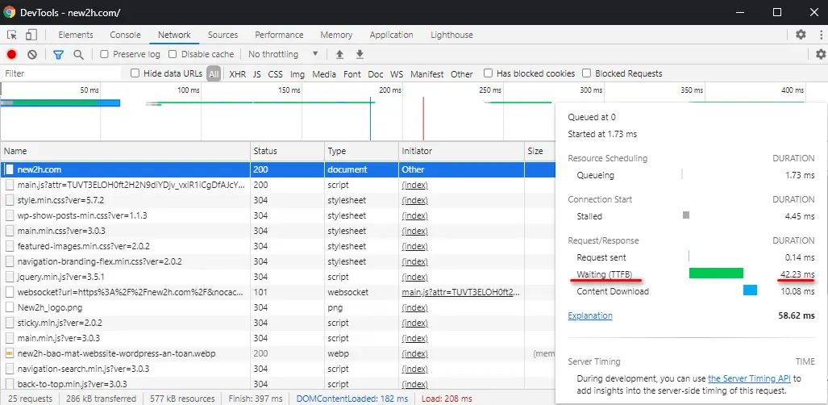The width and height of the screenshot is (828, 405).
Task: Select the Network tab
Action: [x=174, y=35]
